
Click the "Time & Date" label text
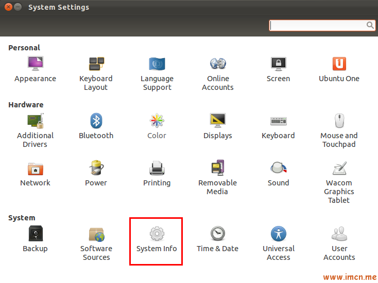pyautogui.click(x=217, y=249)
